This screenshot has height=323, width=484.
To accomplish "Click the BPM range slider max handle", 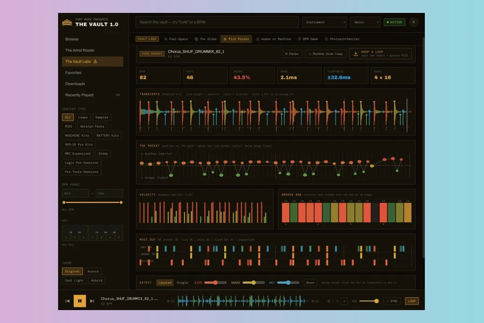I will (x=121, y=202).
